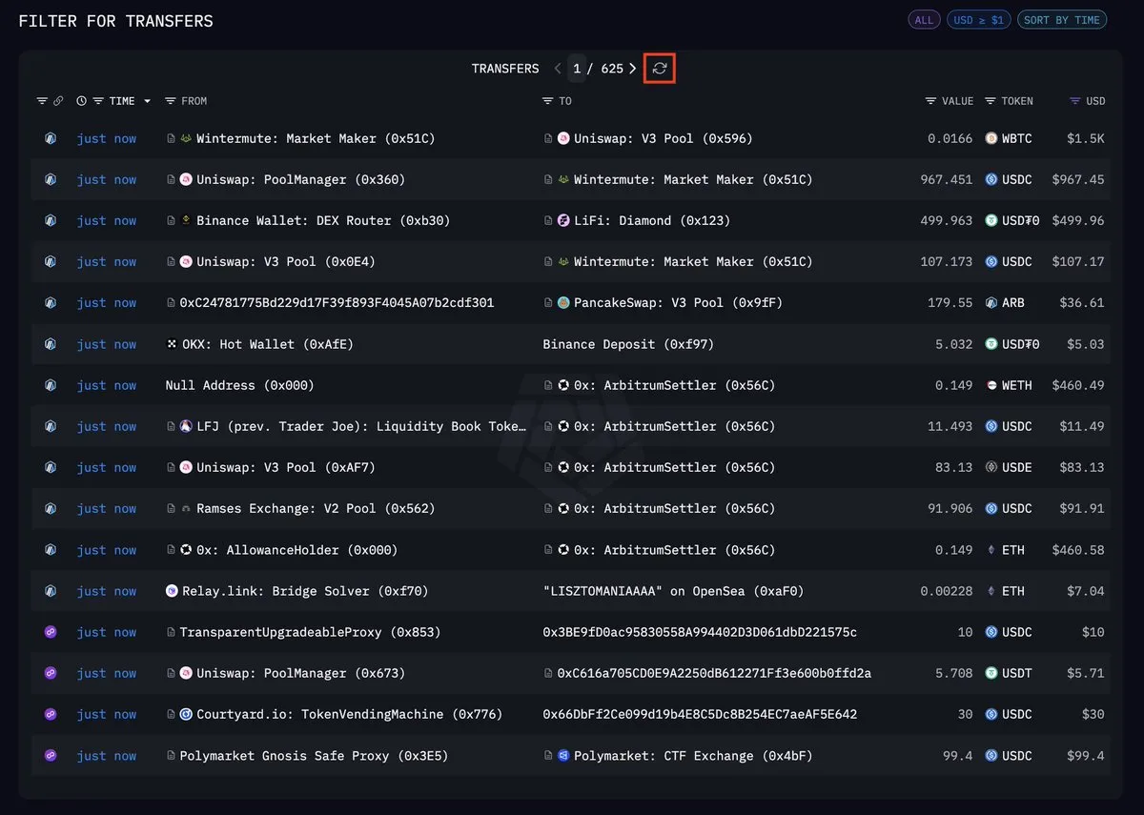Screen dimensions: 1144x815
Task: Open "LISZTOMANIAAAA" on OpenSea recipient link
Action: point(673,591)
